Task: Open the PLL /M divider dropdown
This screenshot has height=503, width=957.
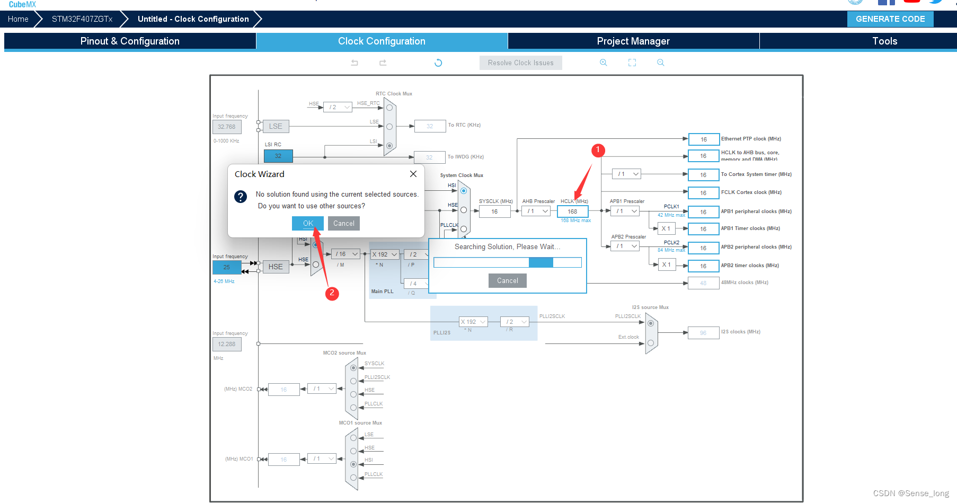Action: (x=345, y=254)
